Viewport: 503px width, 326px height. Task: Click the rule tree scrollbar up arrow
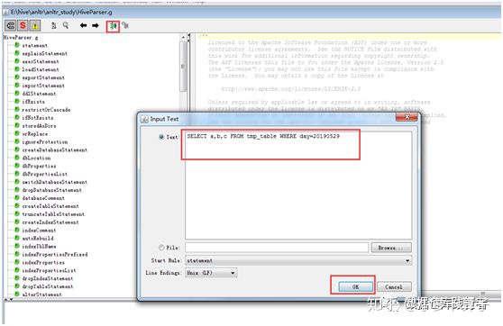(x=183, y=38)
